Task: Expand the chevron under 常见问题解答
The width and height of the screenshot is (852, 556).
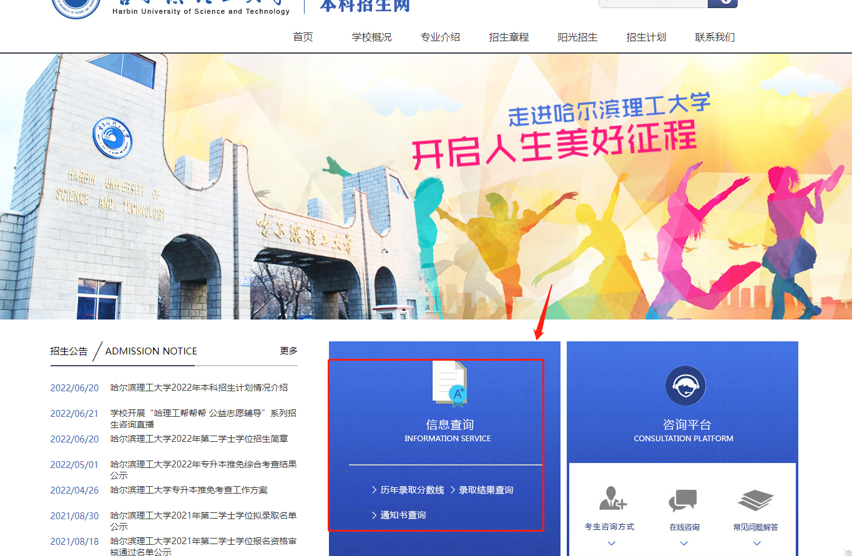Action: [x=757, y=544]
